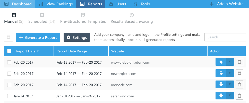This screenshot has width=249, height=103.
Task: Toggle the select-all checkbox in table header
Action: [9, 51]
